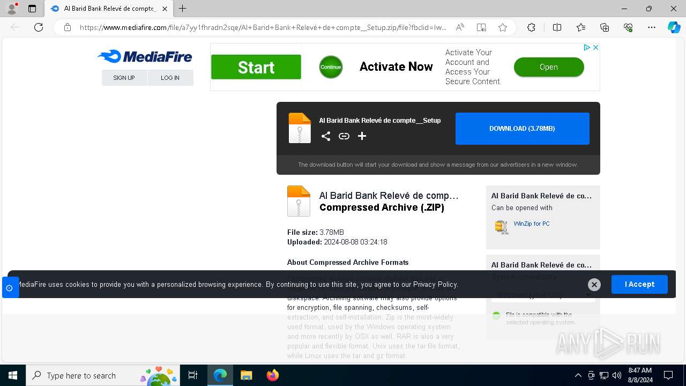Click the WinZip for PC link
This screenshot has width=686, height=386.
click(x=532, y=224)
